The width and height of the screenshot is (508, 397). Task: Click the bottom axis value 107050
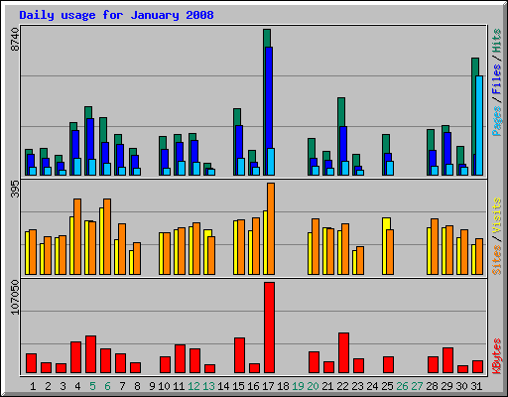pos(15,297)
